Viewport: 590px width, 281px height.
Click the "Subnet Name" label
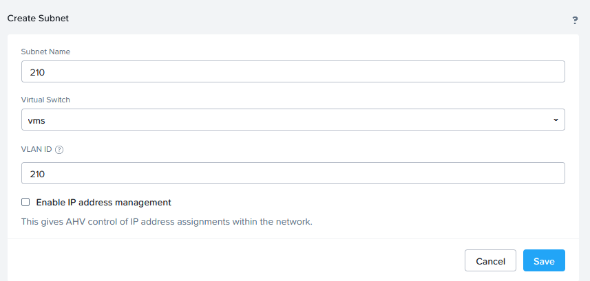[45, 52]
